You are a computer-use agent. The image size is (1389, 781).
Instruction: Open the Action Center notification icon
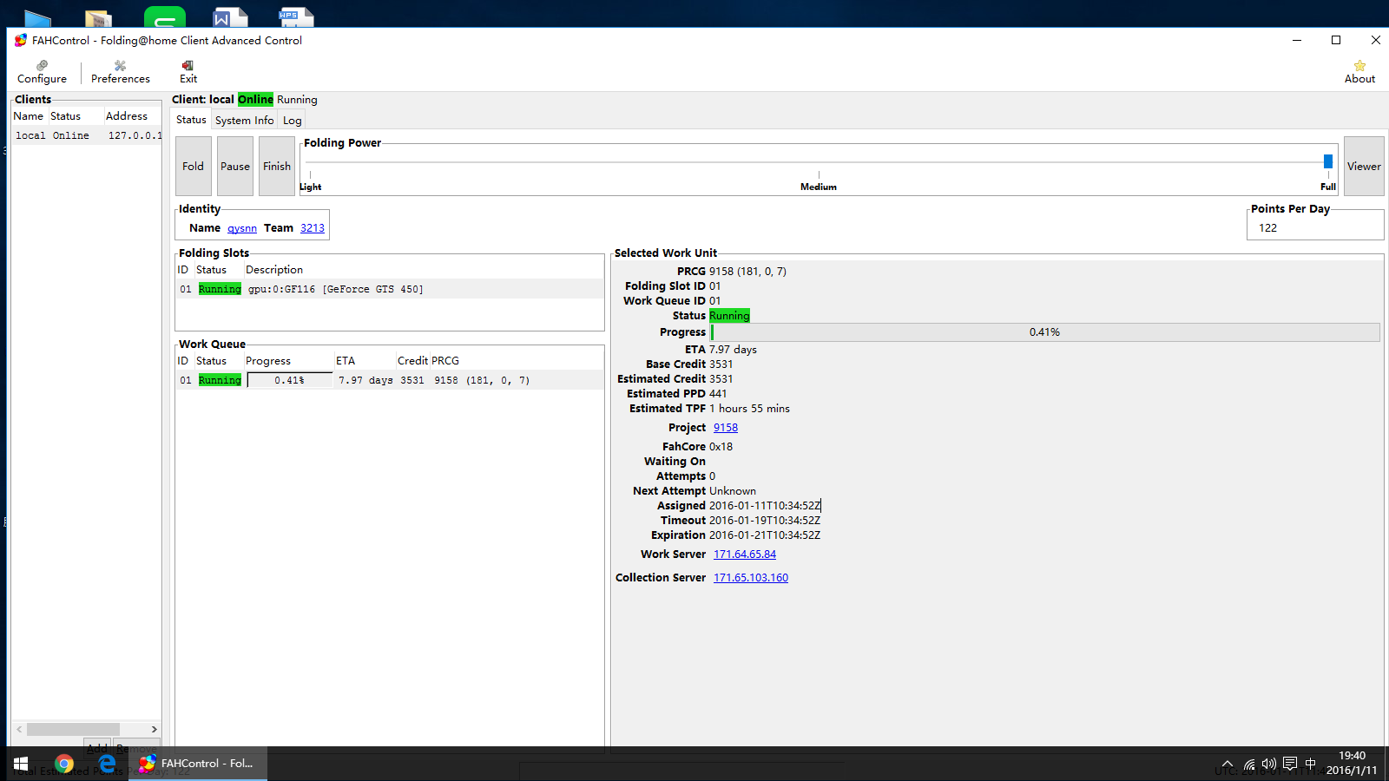click(x=1290, y=765)
